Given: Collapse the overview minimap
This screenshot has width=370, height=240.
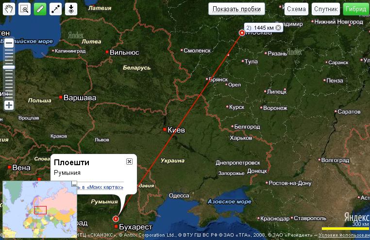Looking at the screenshot, I should coord(74,184).
